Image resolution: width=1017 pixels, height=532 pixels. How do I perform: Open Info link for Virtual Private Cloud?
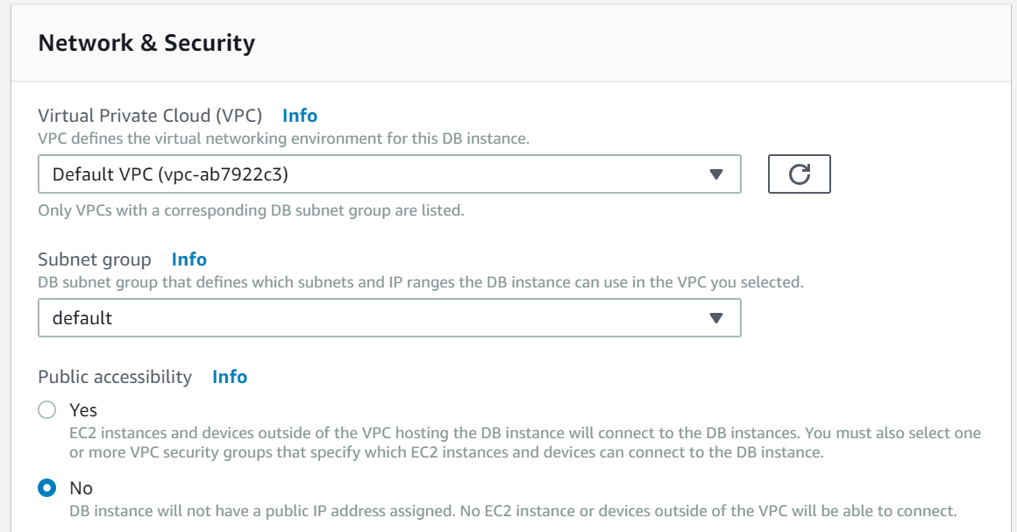point(300,116)
